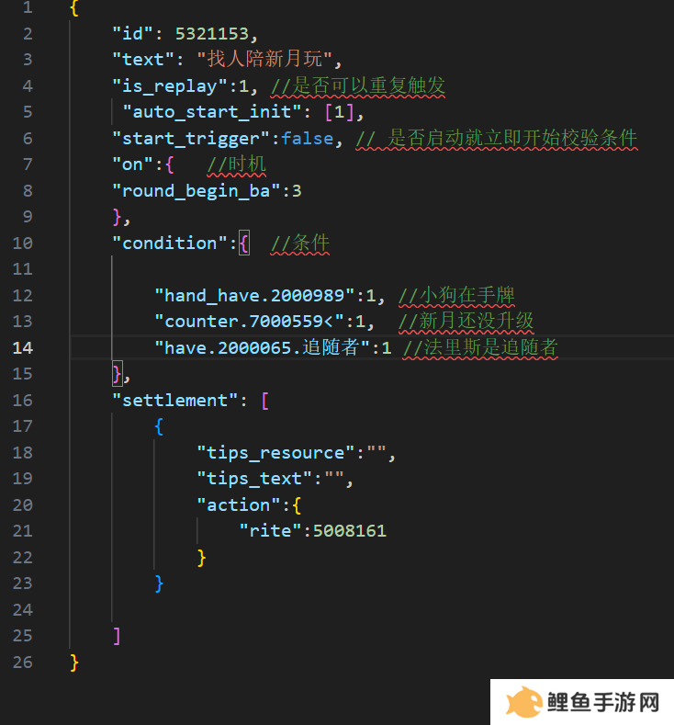Click the final closing brace on line 26
Image resolution: width=674 pixels, height=725 pixels.
pos(74,663)
